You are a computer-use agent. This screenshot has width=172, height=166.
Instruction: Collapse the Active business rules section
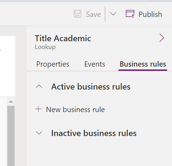pyautogui.click(x=39, y=87)
